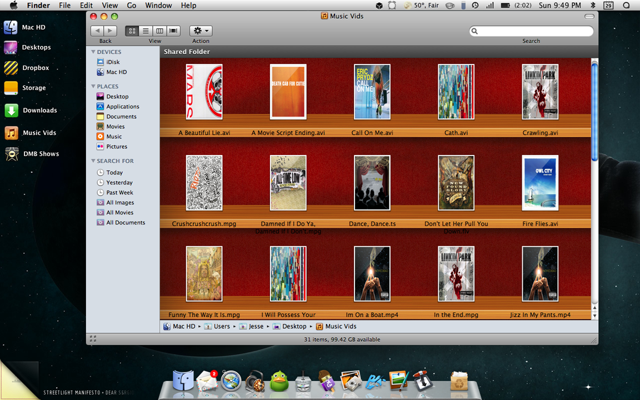The image size is (640, 400).
Task: Go forward with the right arrow button
Action: (x=110, y=31)
